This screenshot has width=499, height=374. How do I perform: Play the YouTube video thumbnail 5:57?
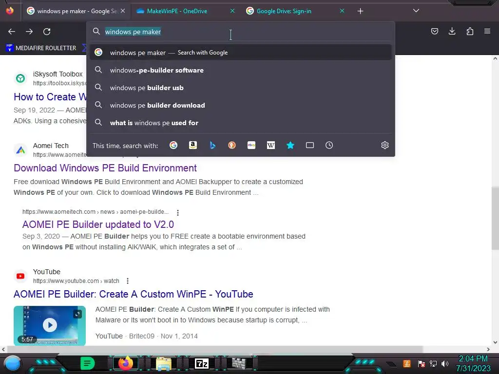pos(50,325)
